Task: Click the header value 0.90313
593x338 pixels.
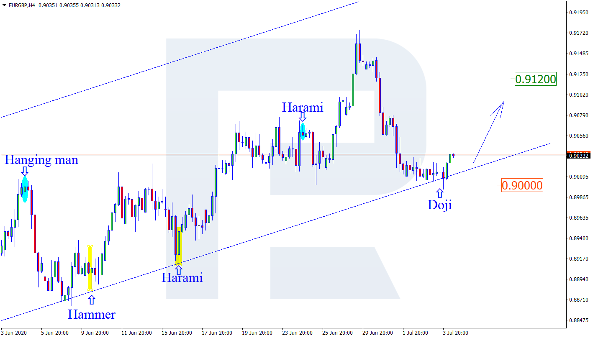Action: click(x=90, y=5)
